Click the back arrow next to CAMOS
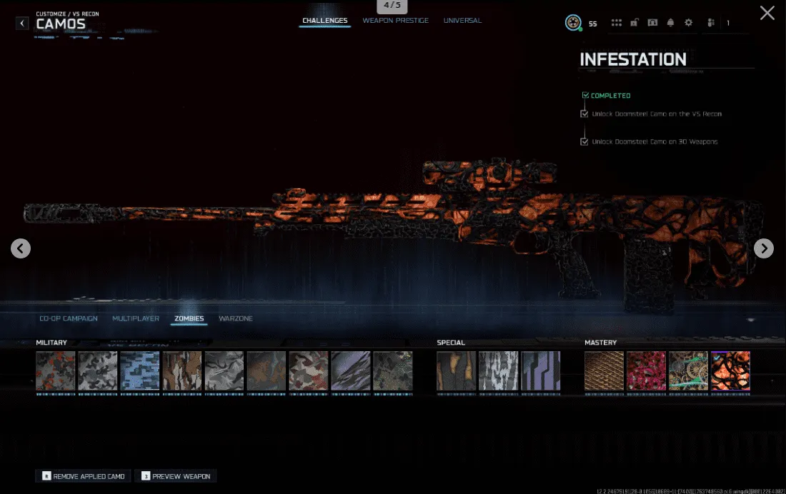 click(x=22, y=23)
